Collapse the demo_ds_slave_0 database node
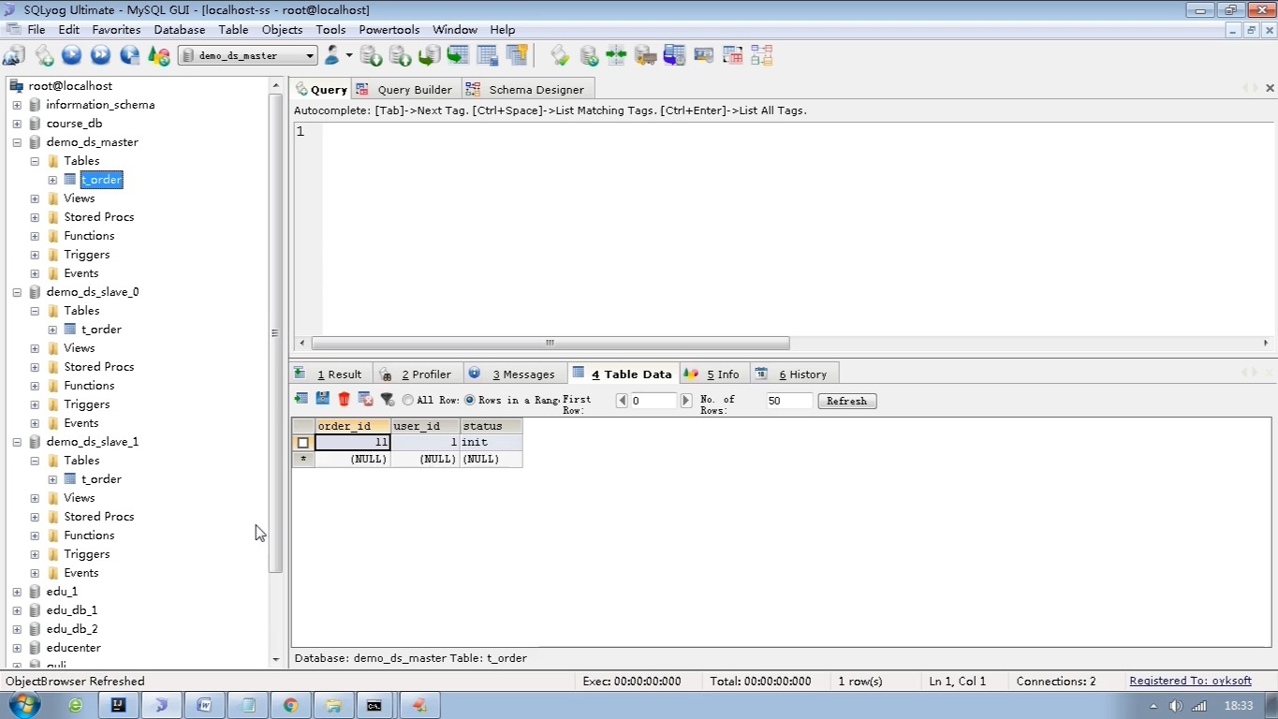 (x=17, y=292)
